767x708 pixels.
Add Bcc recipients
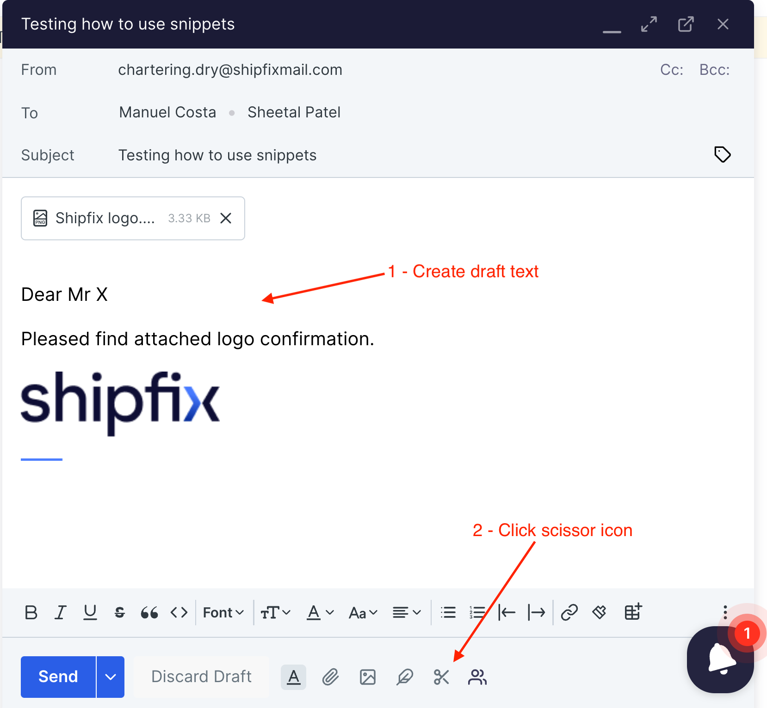coord(714,70)
